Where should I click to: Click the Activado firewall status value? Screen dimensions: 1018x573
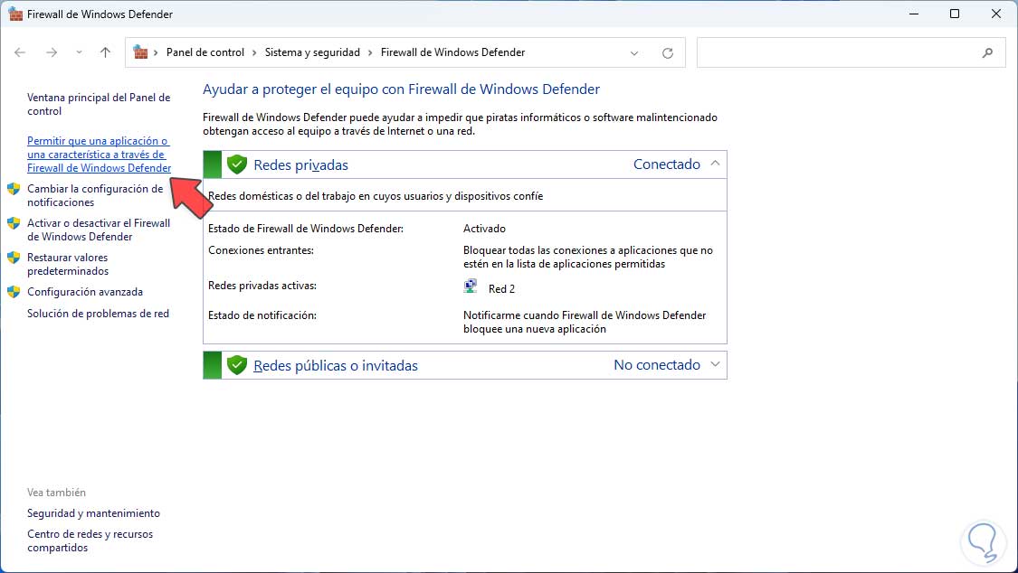pos(484,229)
